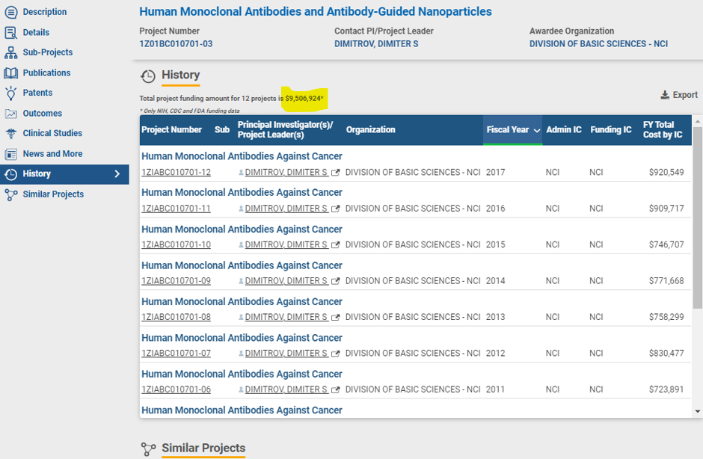This screenshot has width=703, height=459.
Task: Sort by Admin IC column header
Action: coord(564,129)
